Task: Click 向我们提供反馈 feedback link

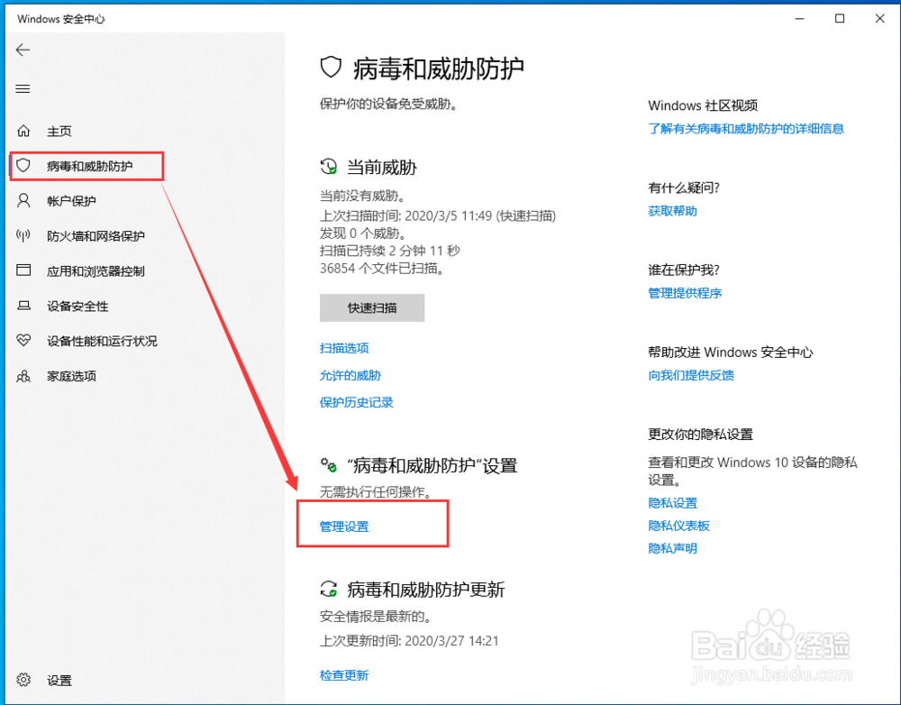Action: pos(691,375)
